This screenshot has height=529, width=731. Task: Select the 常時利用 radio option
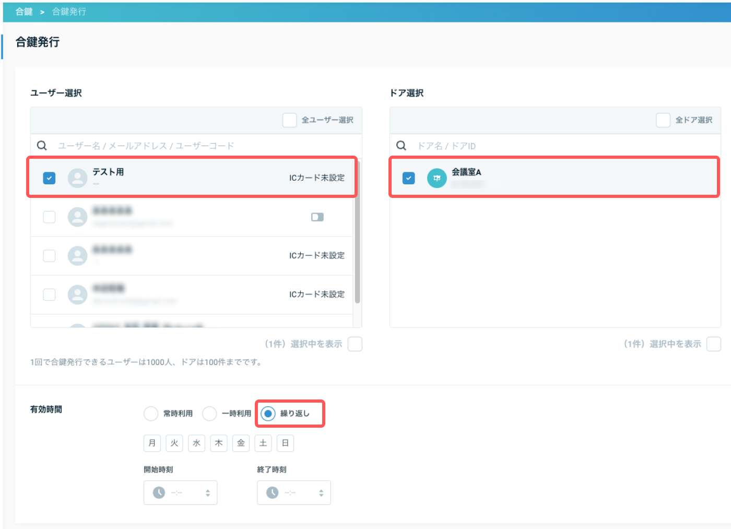(x=151, y=414)
